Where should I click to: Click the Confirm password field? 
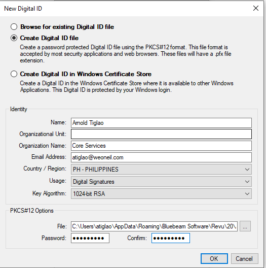coord(171,238)
